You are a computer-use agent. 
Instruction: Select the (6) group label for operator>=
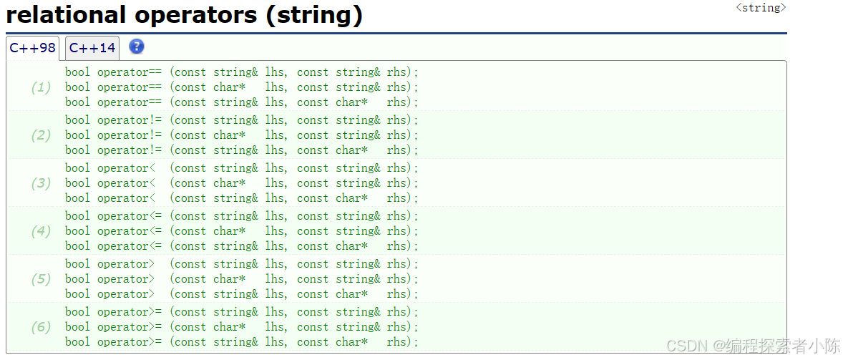tap(41, 327)
